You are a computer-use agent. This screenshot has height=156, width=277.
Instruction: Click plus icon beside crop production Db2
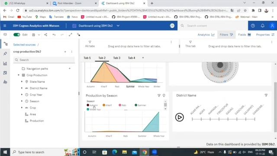pos(65,52)
